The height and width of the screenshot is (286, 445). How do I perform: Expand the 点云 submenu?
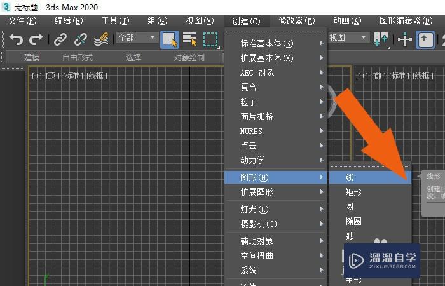(x=275, y=146)
